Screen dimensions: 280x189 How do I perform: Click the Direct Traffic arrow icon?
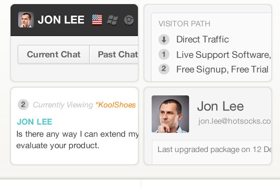coord(164,39)
